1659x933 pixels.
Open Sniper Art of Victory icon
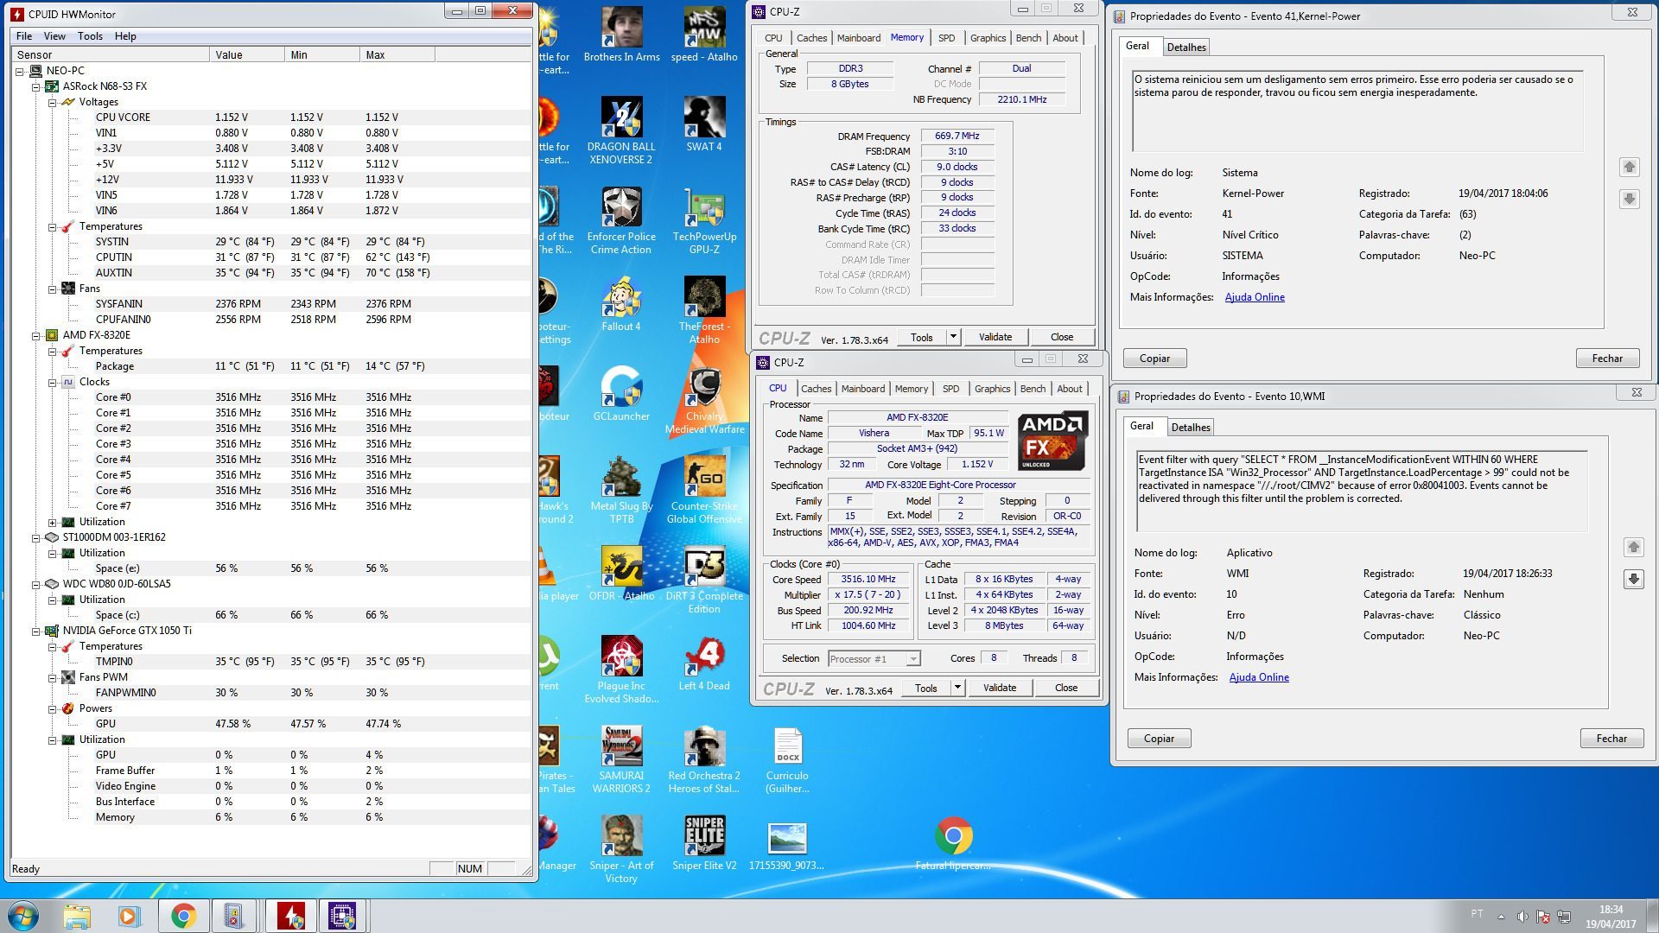(621, 849)
